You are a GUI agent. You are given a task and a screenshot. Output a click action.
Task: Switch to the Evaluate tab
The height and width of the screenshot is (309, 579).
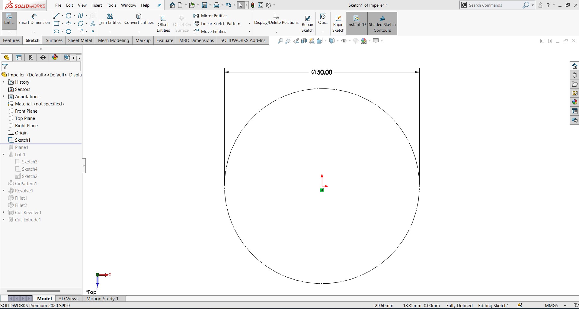(x=165, y=40)
